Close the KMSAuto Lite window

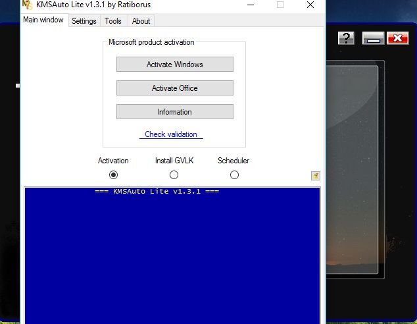[310, 5]
